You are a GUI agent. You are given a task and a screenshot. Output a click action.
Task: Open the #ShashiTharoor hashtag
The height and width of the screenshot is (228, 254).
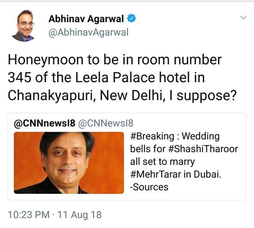point(203,149)
